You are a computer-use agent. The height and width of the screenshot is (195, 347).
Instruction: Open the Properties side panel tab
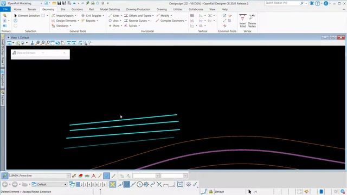coord(2,79)
